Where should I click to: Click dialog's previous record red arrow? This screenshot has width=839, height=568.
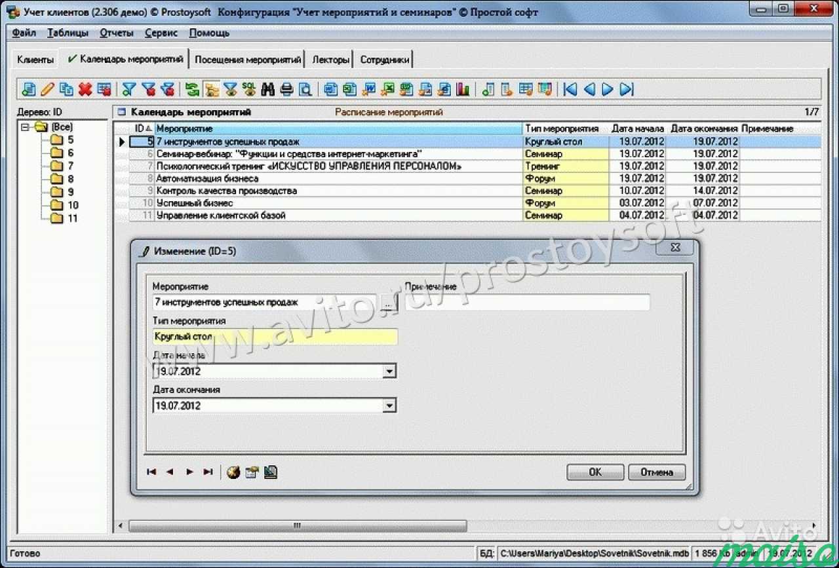(170, 472)
